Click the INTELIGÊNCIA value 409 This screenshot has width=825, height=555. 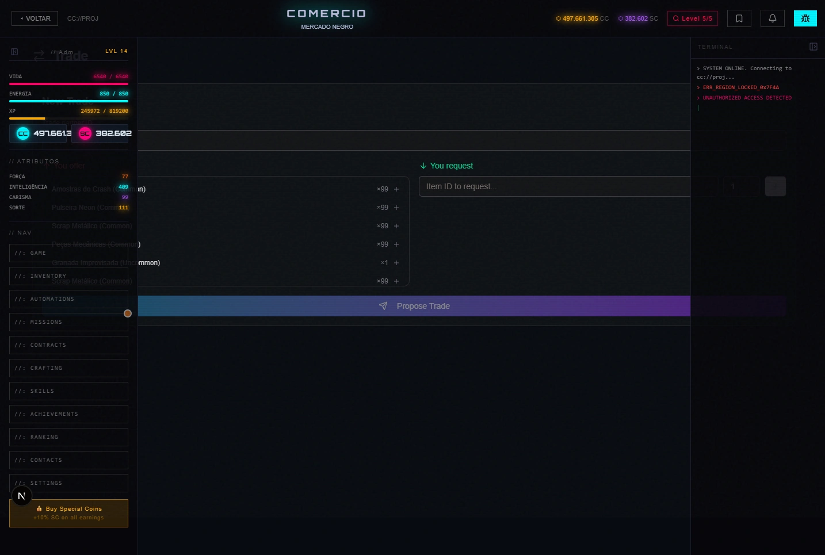pos(123,187)
